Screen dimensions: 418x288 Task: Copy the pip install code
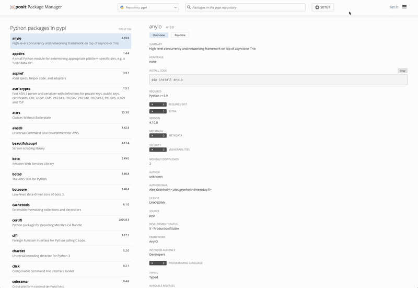(402, 71)
